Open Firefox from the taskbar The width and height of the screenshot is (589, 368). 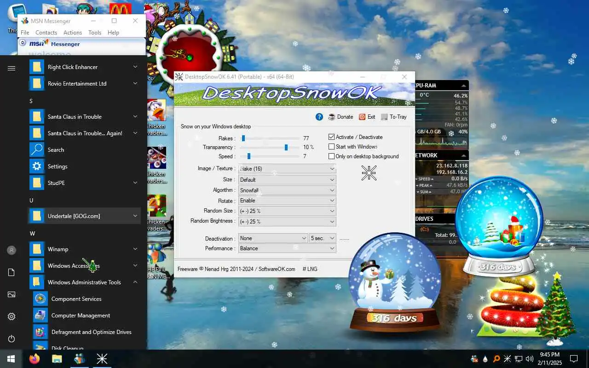[x=35, y=359]
